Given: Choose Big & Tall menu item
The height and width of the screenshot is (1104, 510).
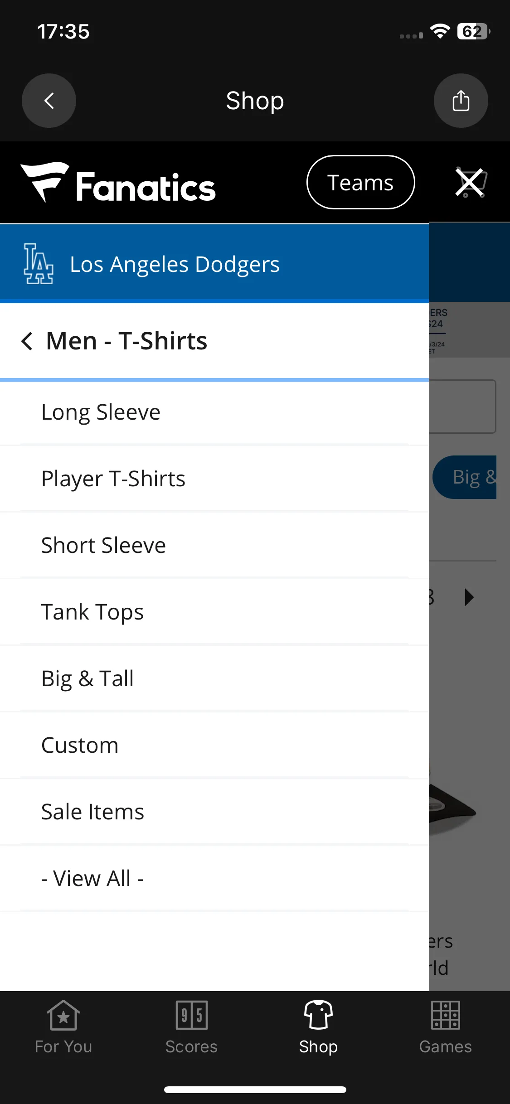Looking at the screenshot, I should pos(214,679).
